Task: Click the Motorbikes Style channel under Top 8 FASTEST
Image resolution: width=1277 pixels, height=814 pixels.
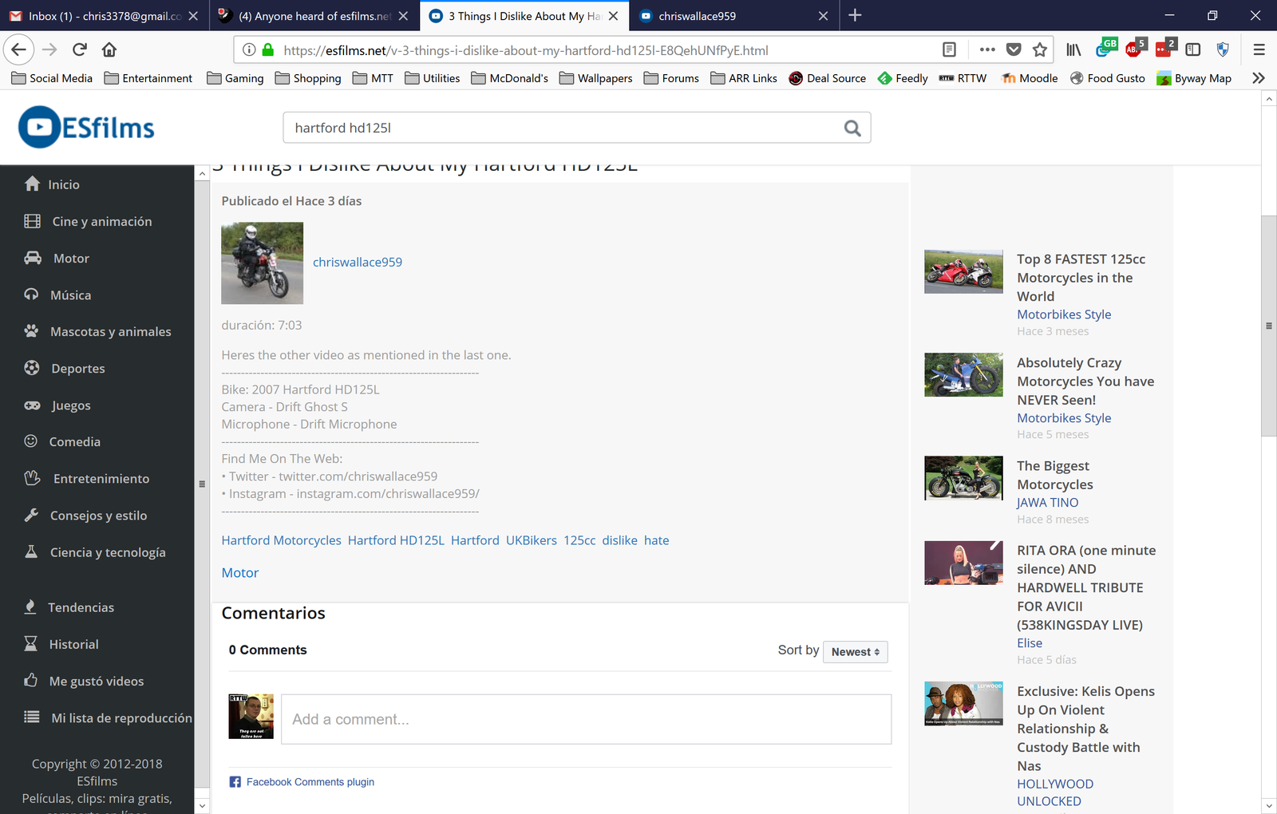Action: click(1064, 314)
